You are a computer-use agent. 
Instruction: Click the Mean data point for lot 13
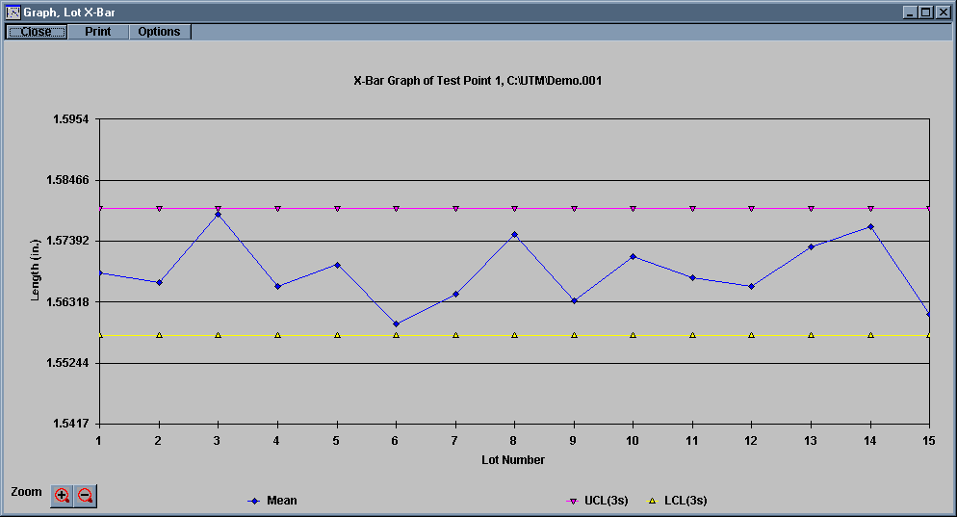tap(811, 247)
